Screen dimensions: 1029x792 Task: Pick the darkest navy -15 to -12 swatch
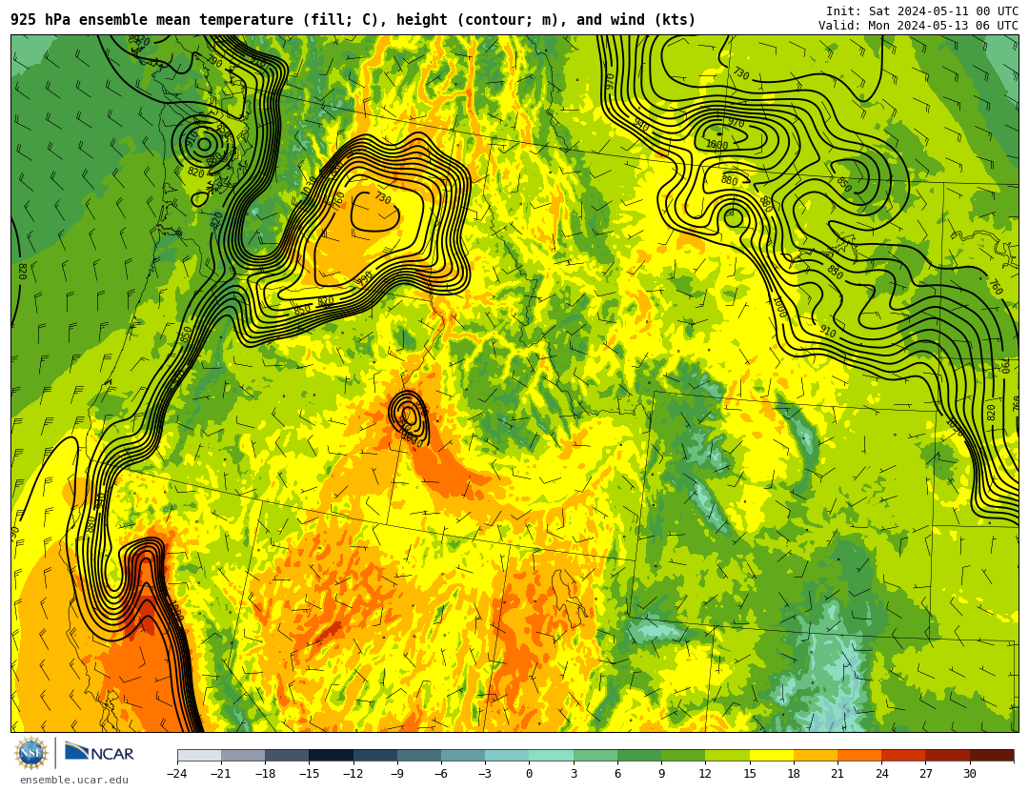(332, 755)
